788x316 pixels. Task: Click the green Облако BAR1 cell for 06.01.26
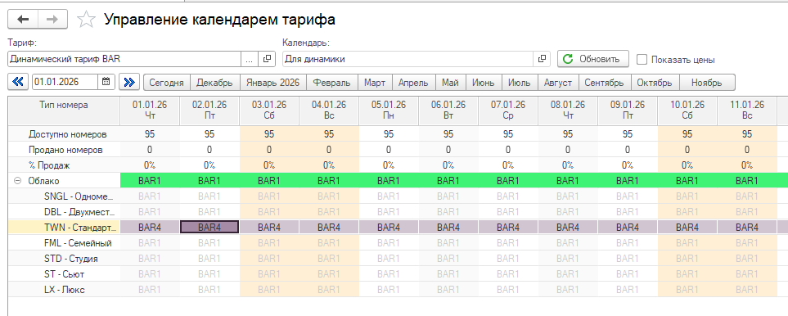coord(448,181)
